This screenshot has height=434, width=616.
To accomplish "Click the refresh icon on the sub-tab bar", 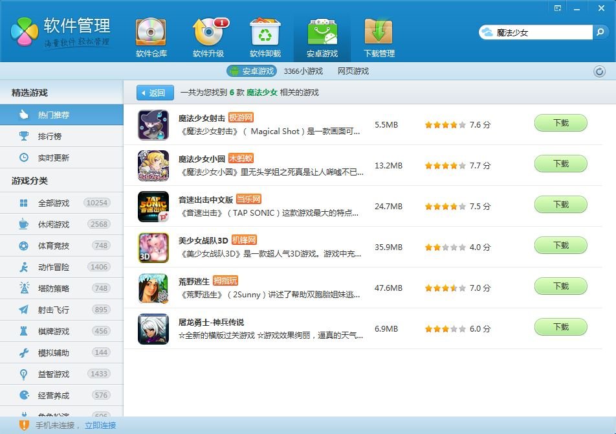I will pos(599,71).
